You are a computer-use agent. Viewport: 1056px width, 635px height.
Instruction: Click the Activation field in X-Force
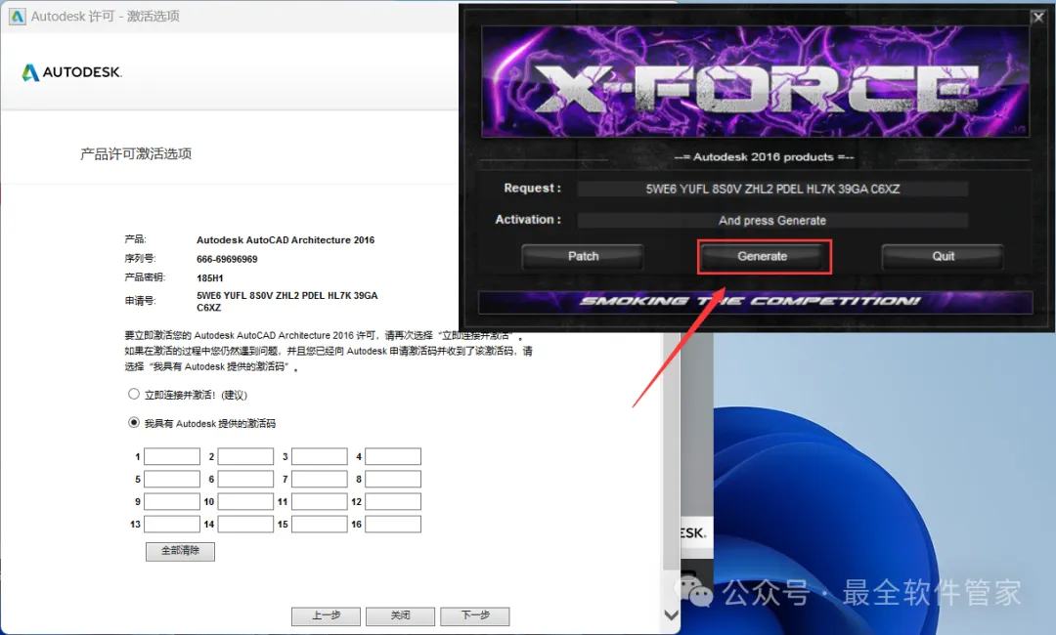pyautogui.click(x=772, y=221)
